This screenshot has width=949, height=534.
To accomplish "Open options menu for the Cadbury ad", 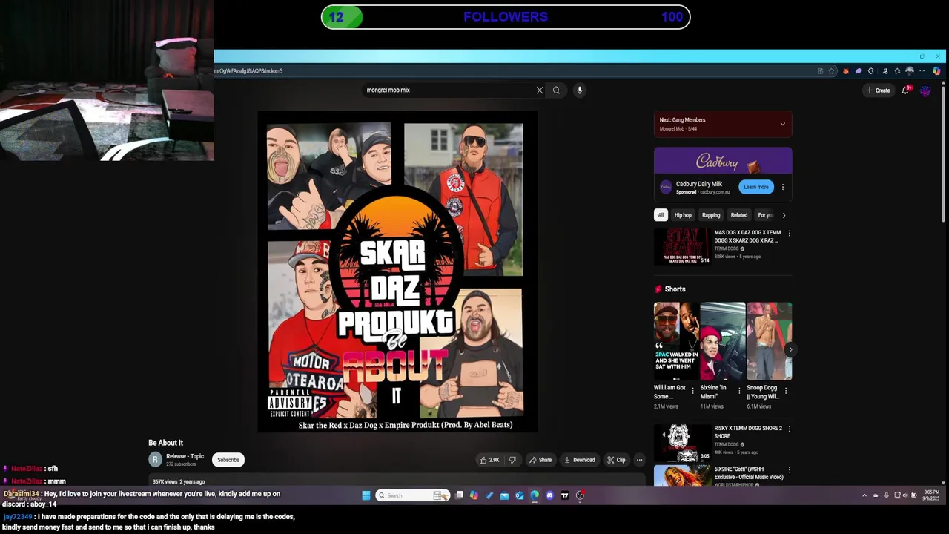I will point(783,187).
